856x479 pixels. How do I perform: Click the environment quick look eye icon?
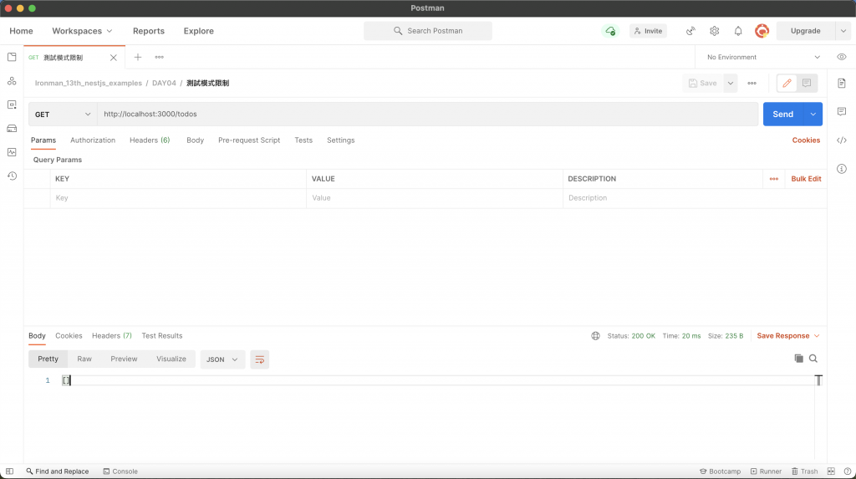[841, 57]
